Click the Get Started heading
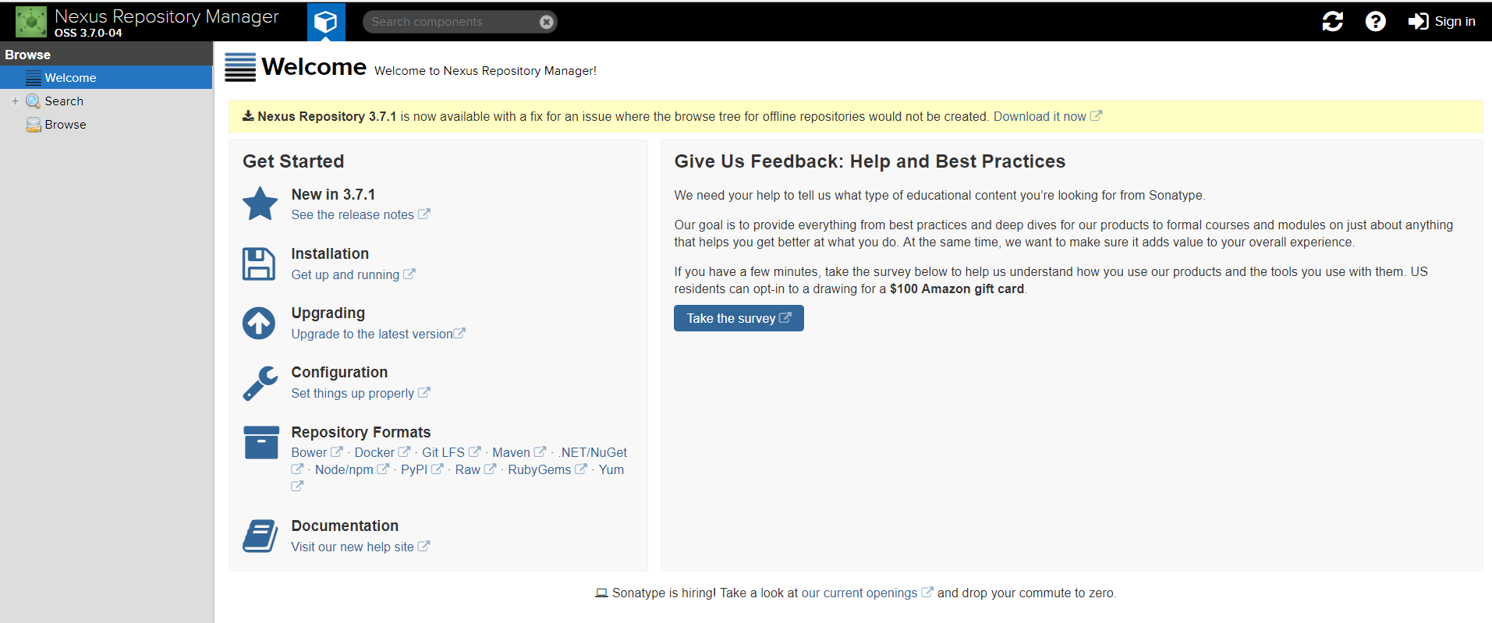This screenshot has height=623, width=1492. [293, 161]
